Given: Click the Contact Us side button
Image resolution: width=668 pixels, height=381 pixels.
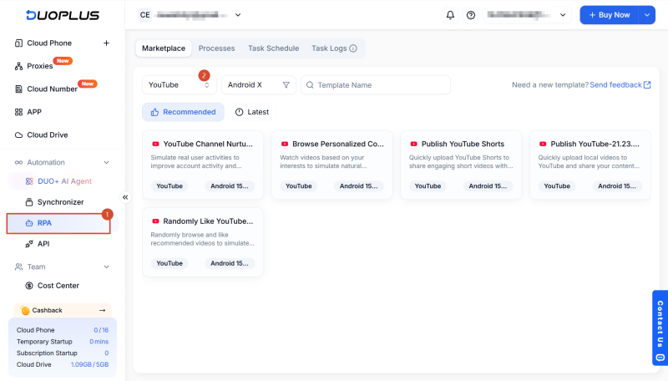Looking at the screenshot, I should coord(660,328).
